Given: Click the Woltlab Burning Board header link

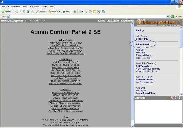Looking at the screenshot, I should (12, 21).
